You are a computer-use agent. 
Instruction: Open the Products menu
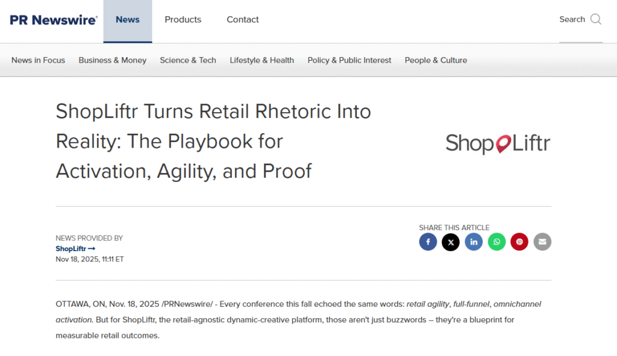[183, 20]
